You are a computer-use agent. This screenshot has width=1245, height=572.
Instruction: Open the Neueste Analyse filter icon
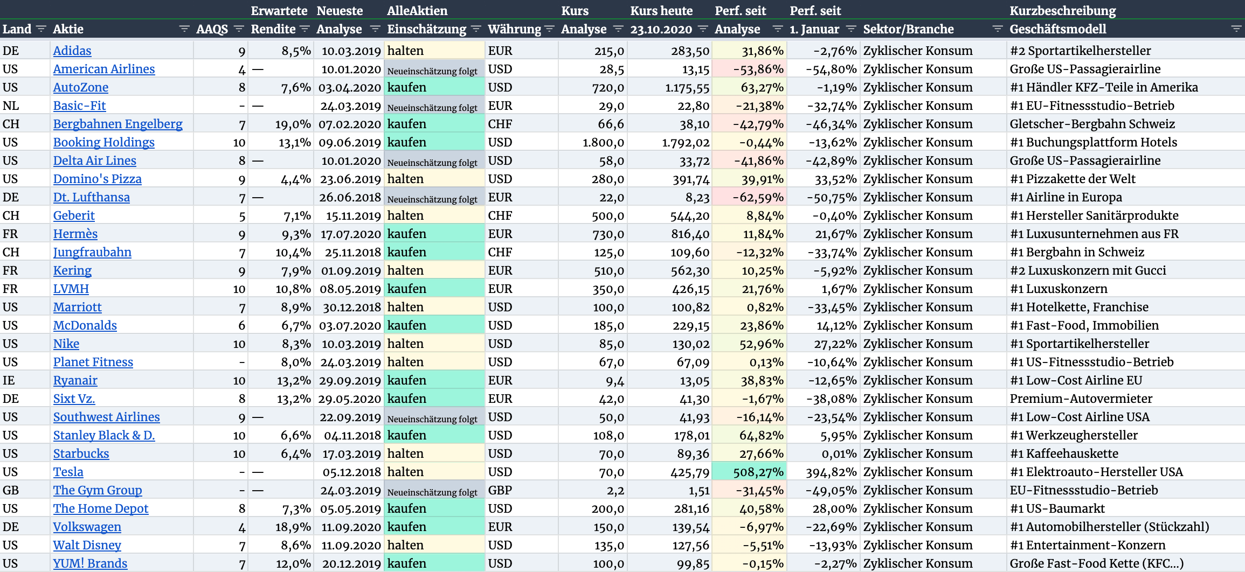click(375, 29)
